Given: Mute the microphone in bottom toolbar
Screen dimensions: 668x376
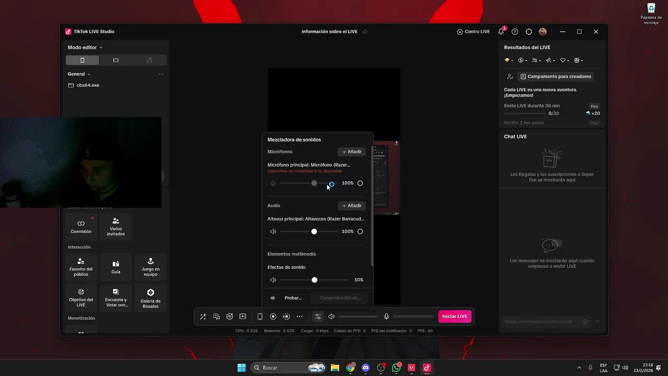Looking at the screenshot, I should pyautogui.click(x=387, y=316).
